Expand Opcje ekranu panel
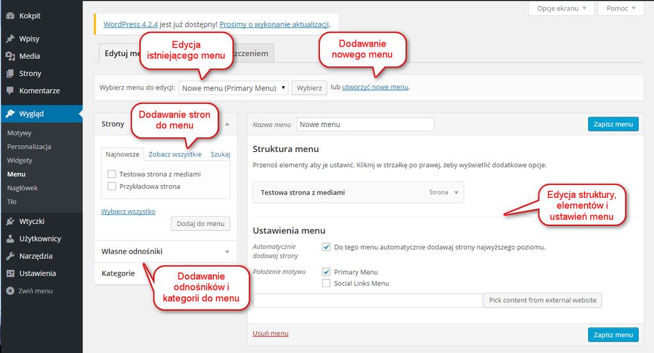 [x=561, y=8]
